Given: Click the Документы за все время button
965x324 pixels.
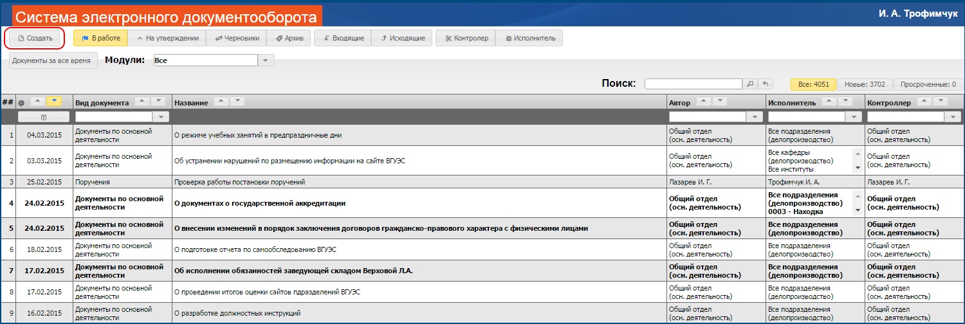Looking at the screenshot, I should 52,60.
